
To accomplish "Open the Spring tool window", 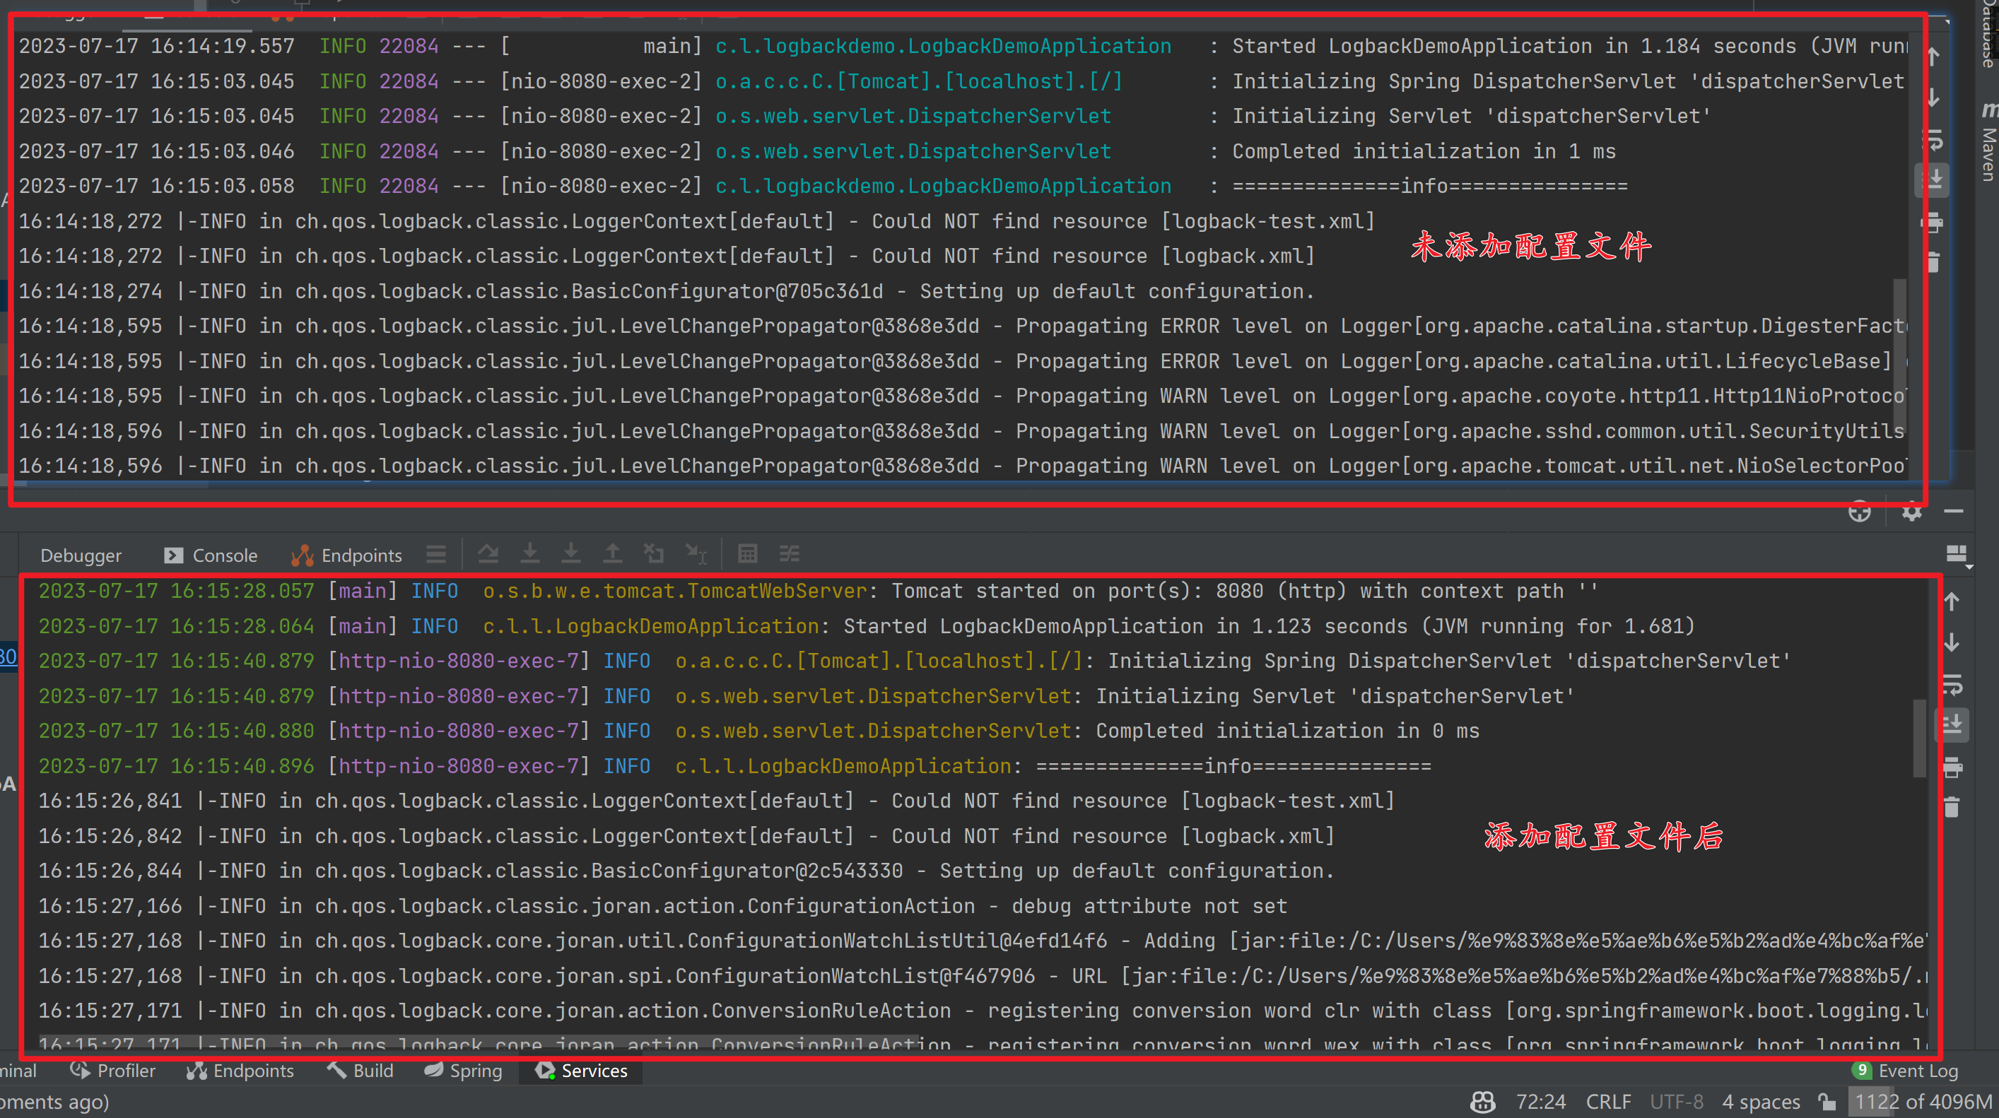I will (463, 1071).
